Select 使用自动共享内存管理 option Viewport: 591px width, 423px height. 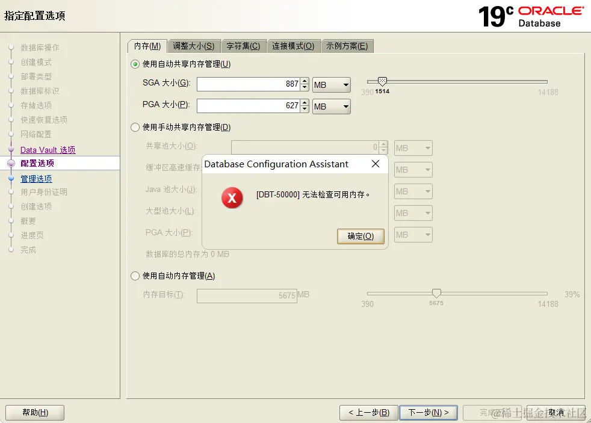134,64
